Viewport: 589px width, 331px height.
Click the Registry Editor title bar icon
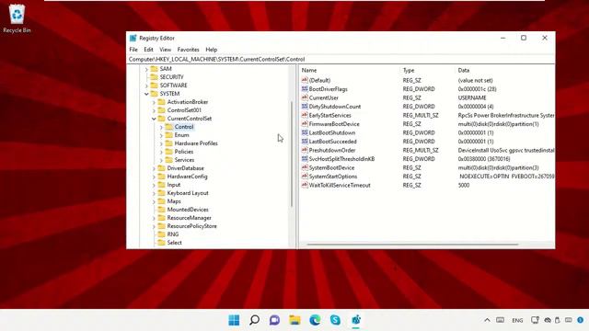(133, 38)
